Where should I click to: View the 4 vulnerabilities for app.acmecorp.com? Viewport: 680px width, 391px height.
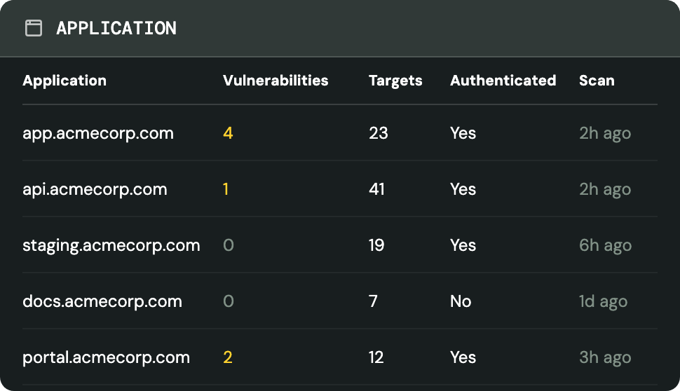coord(228,133)
